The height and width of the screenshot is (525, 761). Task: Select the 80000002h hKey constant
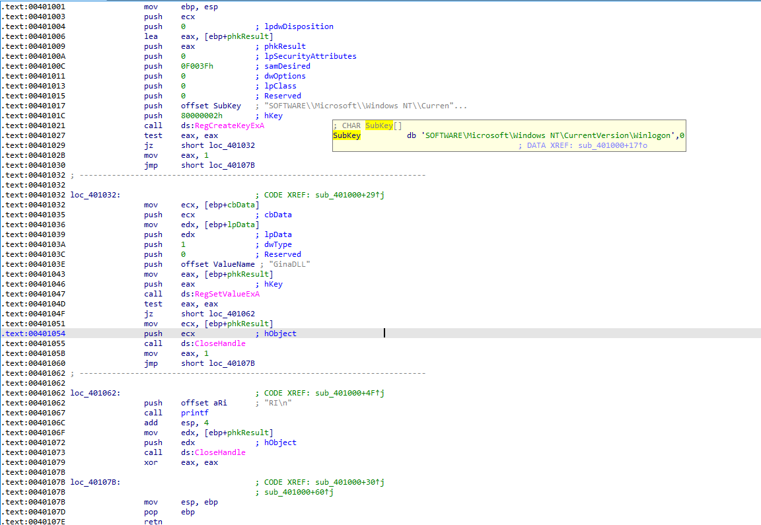(202, 116)
